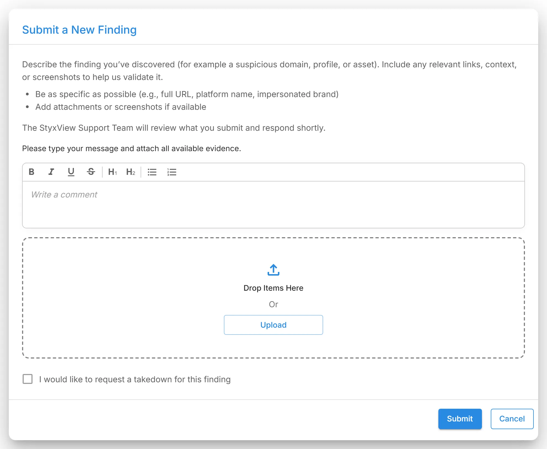This screenshot has height=449, width=547.
Task: Set text to Heading 1 style
Action: (x=112, y=172)
